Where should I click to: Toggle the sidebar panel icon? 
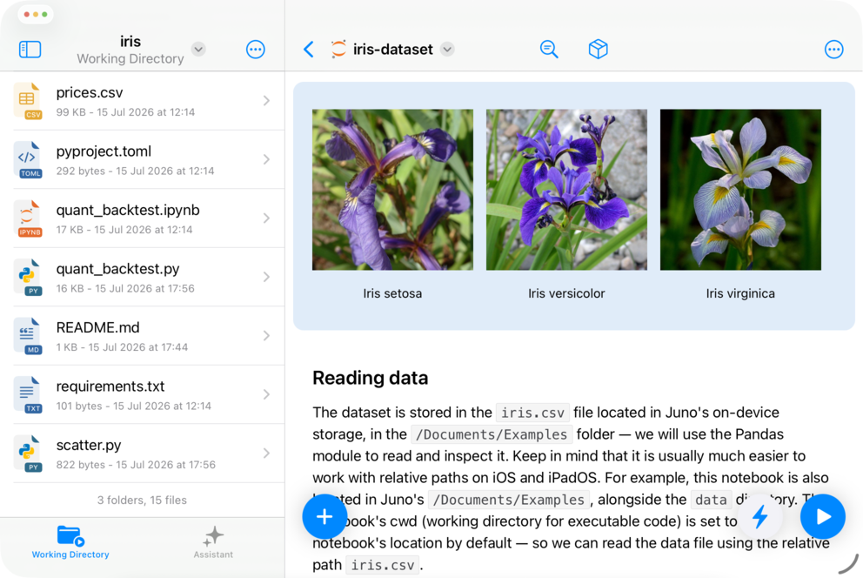point(30,50)
